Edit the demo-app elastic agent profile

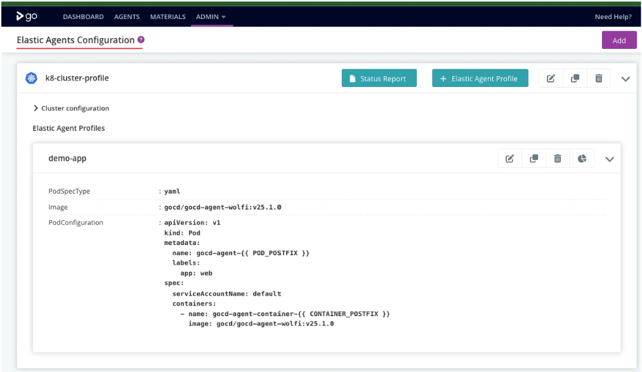(510, 159)
